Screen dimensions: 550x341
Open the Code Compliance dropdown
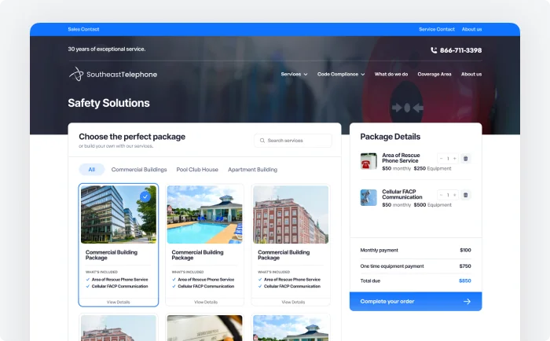(x=341, y=74)
